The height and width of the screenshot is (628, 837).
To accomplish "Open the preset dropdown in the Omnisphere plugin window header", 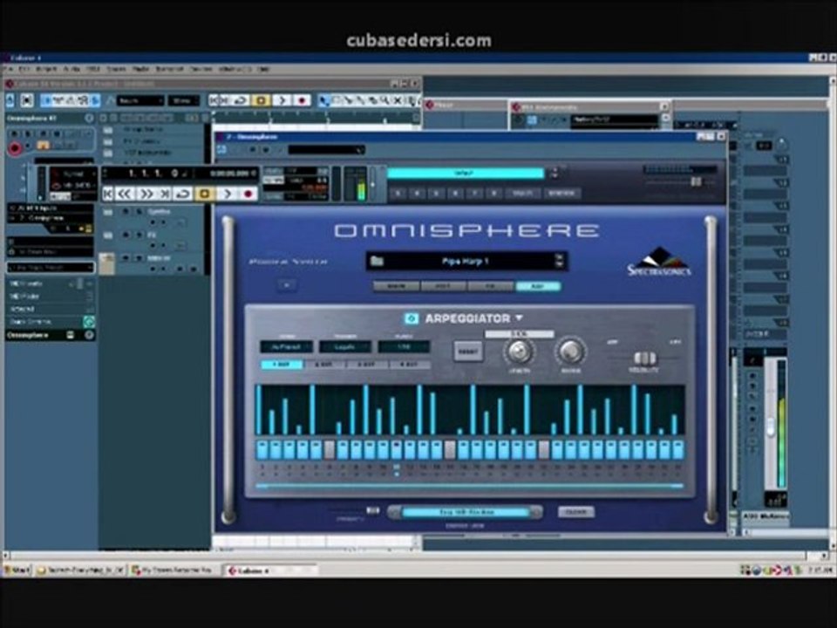I will pos(325,150).
